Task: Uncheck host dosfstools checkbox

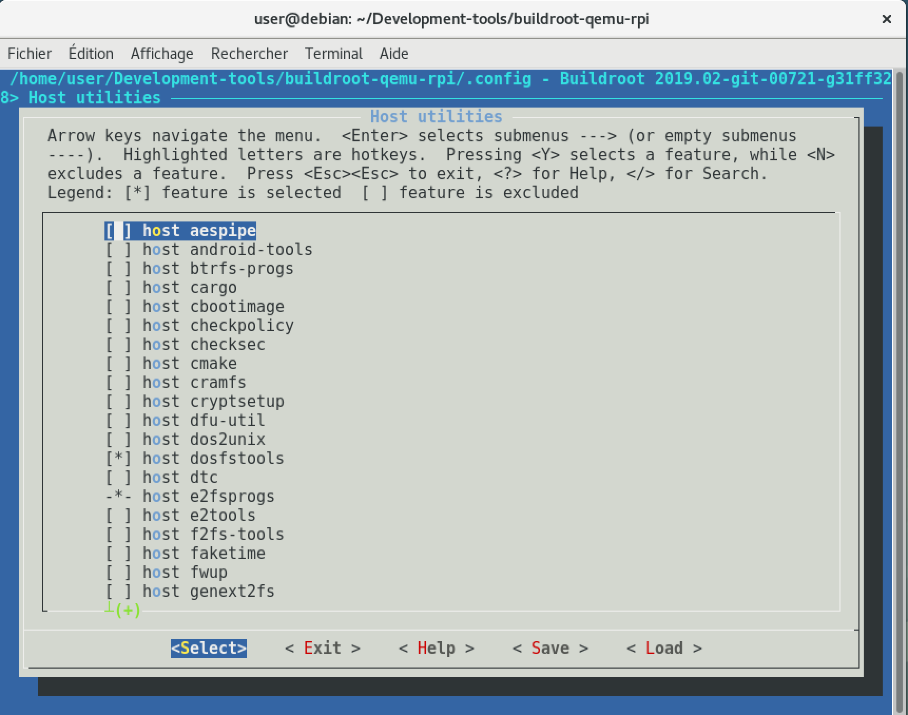Action: pyautogui.click(x=119, y=458)
